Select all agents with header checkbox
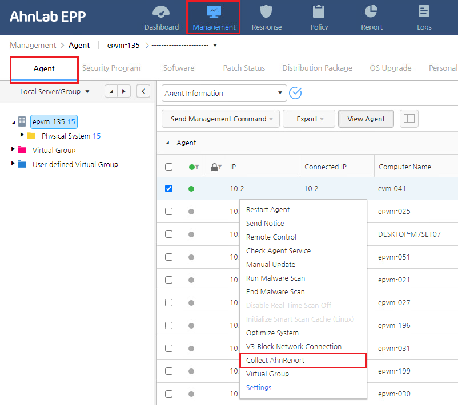 point(168,167)
